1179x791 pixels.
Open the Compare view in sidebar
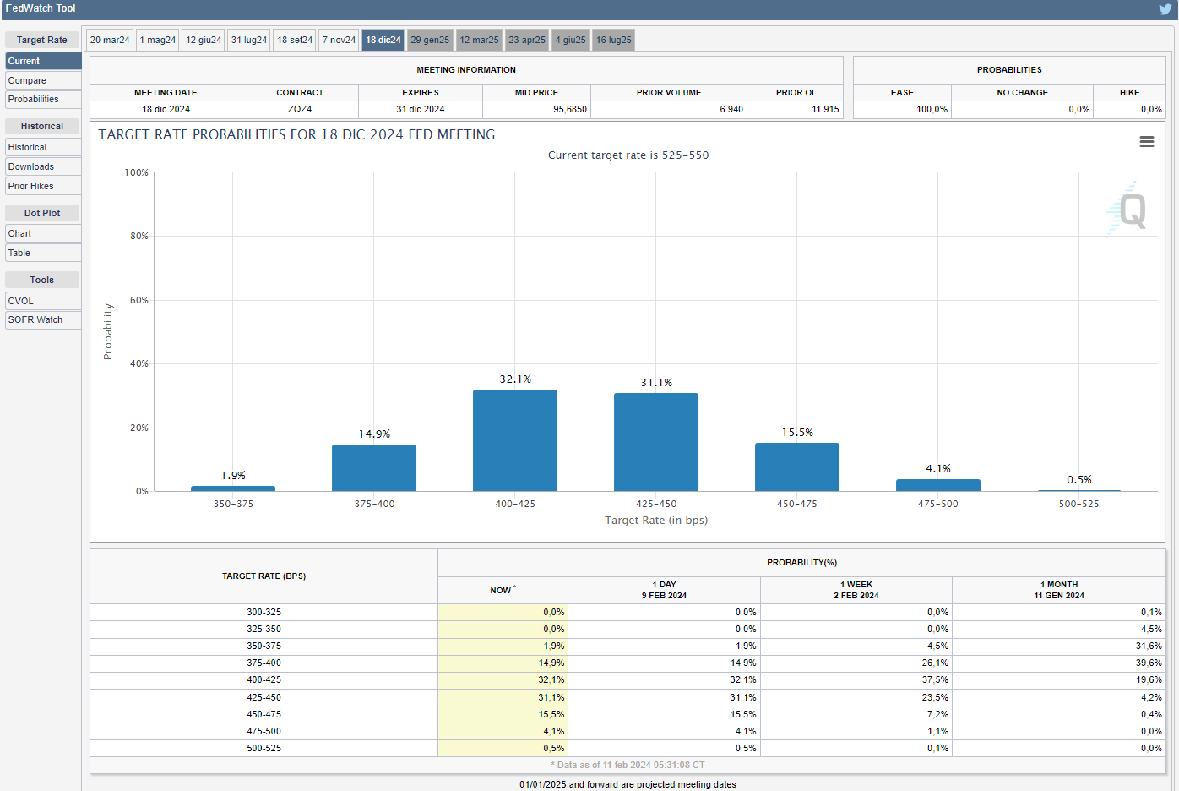tap(43, 80)
